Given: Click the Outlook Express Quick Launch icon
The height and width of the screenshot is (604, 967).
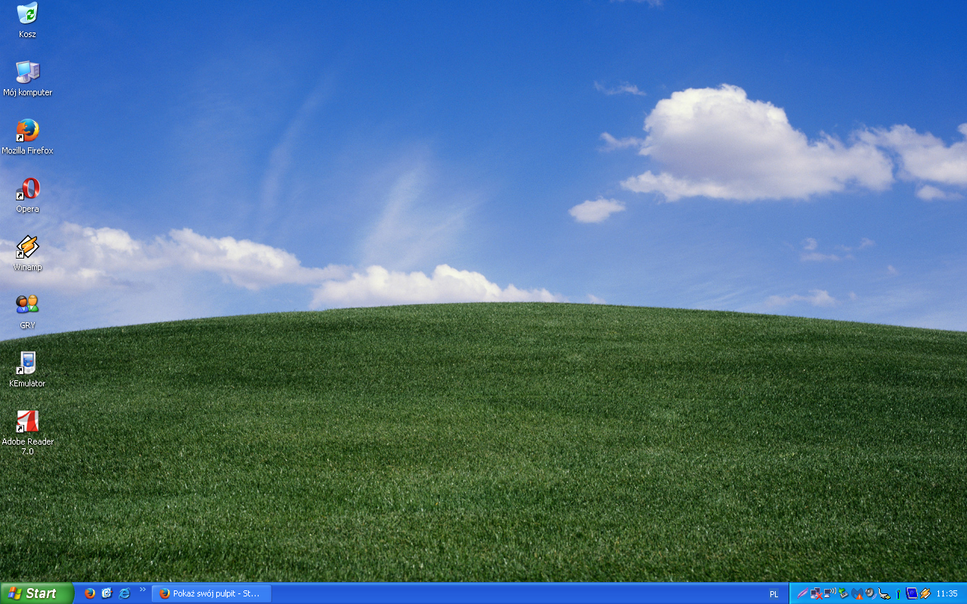Looking at the screenshot, I should click(x=107, y=593).
